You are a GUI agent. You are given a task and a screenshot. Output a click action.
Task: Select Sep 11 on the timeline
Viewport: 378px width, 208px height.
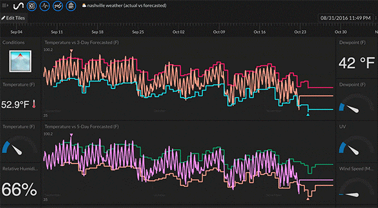[57, 32]
